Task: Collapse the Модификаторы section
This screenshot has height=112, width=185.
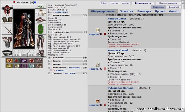Action: tap(49, 32)
